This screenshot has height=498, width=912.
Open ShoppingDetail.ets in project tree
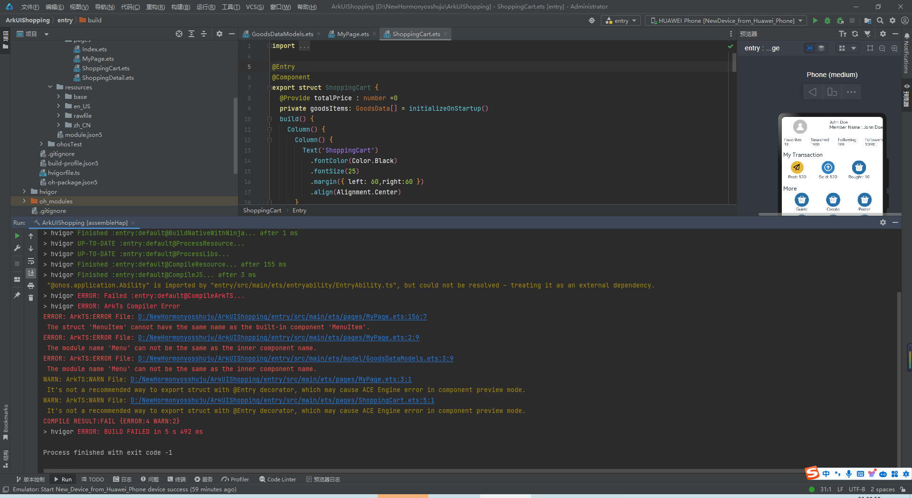tap(108, 77)
